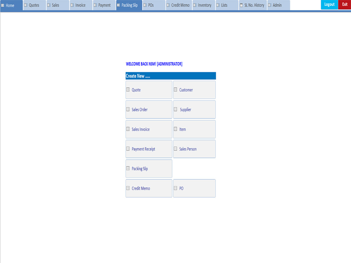Click the Invoice tab icon

pos(72,5)
